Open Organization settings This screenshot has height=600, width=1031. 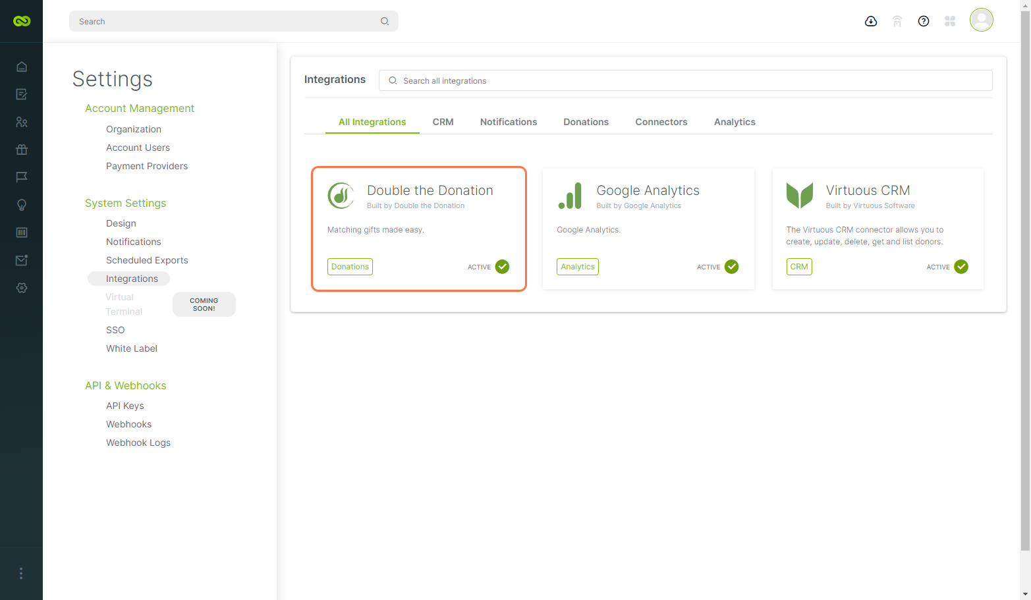click(x=134, y=129)
